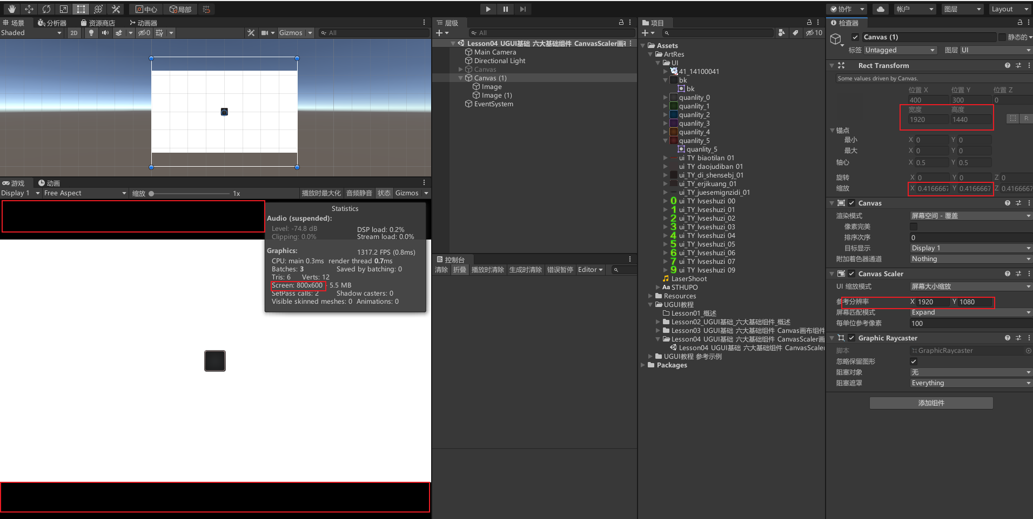Click Add Component button
The image size is (1033, 519).
click(x=931, y=403)
